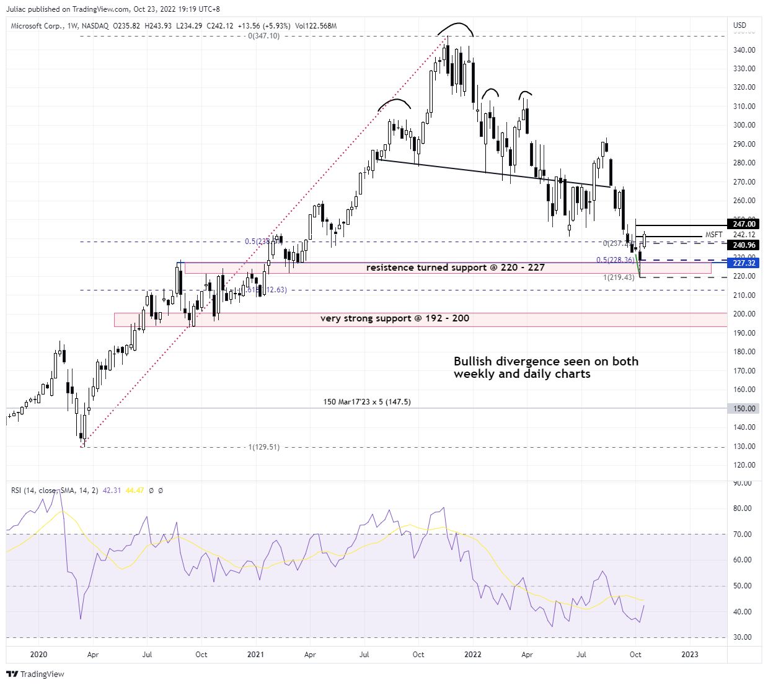Click the 260.00 price axis label

(x=744, y=201)
